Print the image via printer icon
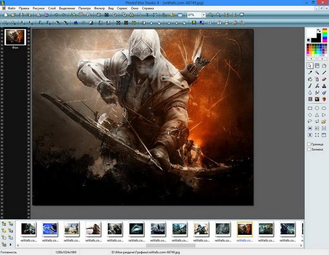This screenshot has height=255, width=329. 39,15
